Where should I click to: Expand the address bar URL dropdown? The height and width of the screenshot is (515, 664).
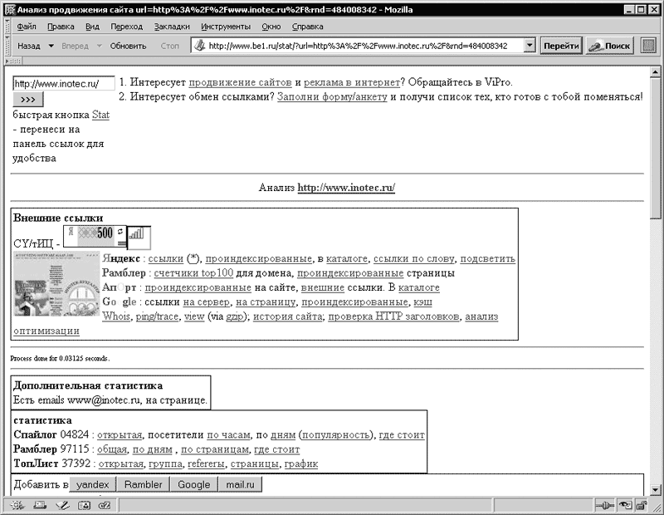(528, 46)
